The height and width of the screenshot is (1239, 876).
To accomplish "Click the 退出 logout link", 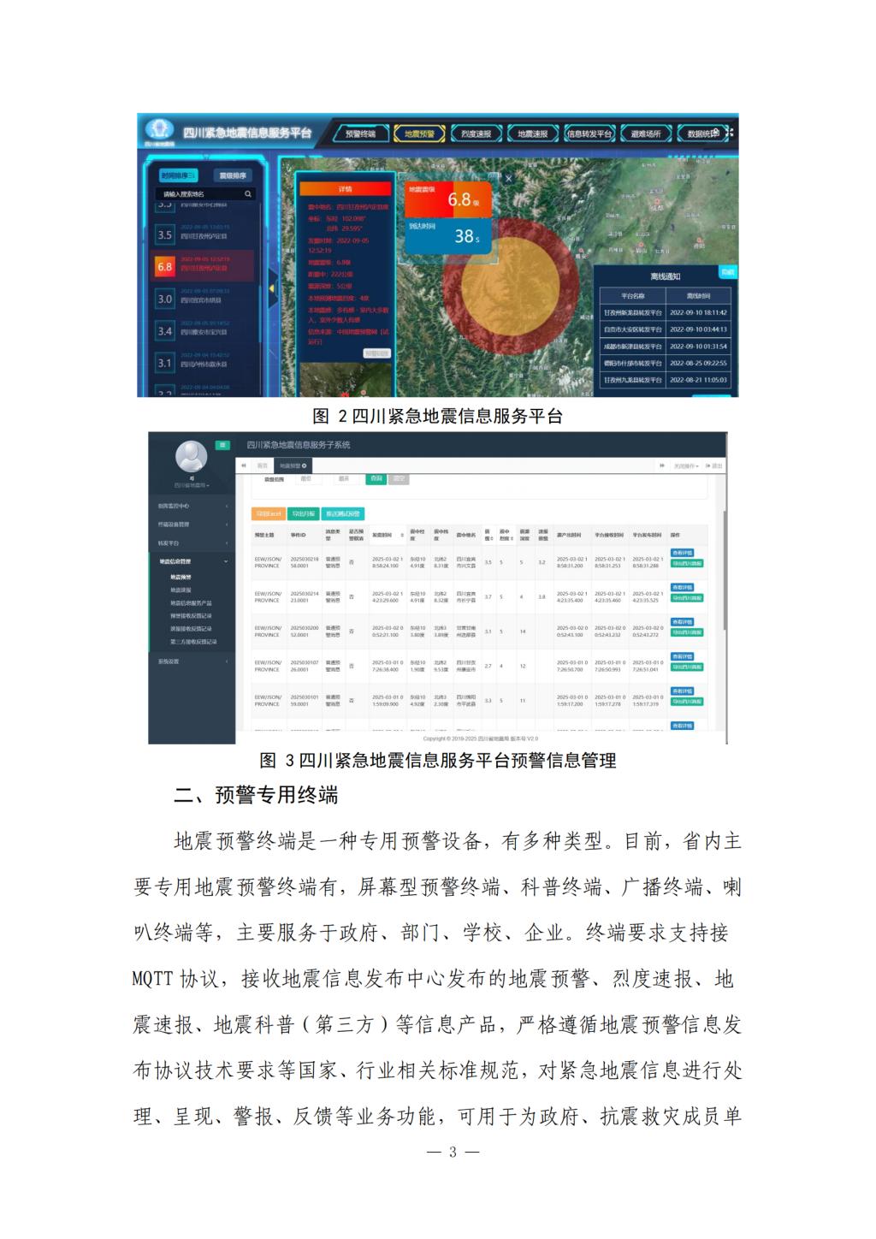I will click(x=714, y=465).
